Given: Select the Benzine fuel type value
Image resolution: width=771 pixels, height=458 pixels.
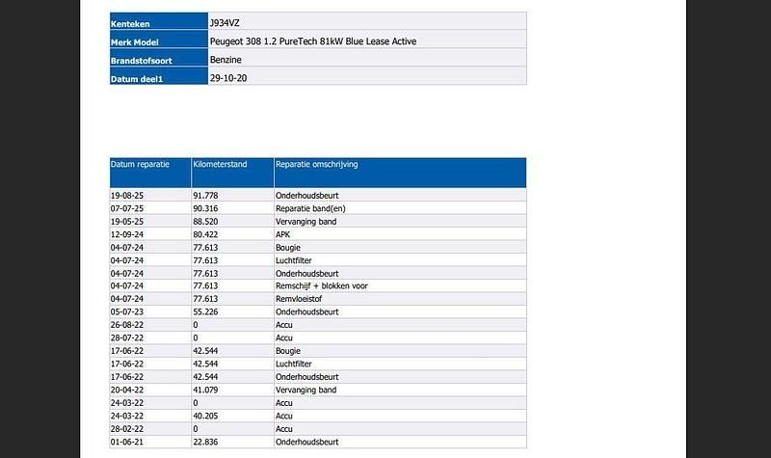Looking at the screenshot, I should tap(227, 59).
